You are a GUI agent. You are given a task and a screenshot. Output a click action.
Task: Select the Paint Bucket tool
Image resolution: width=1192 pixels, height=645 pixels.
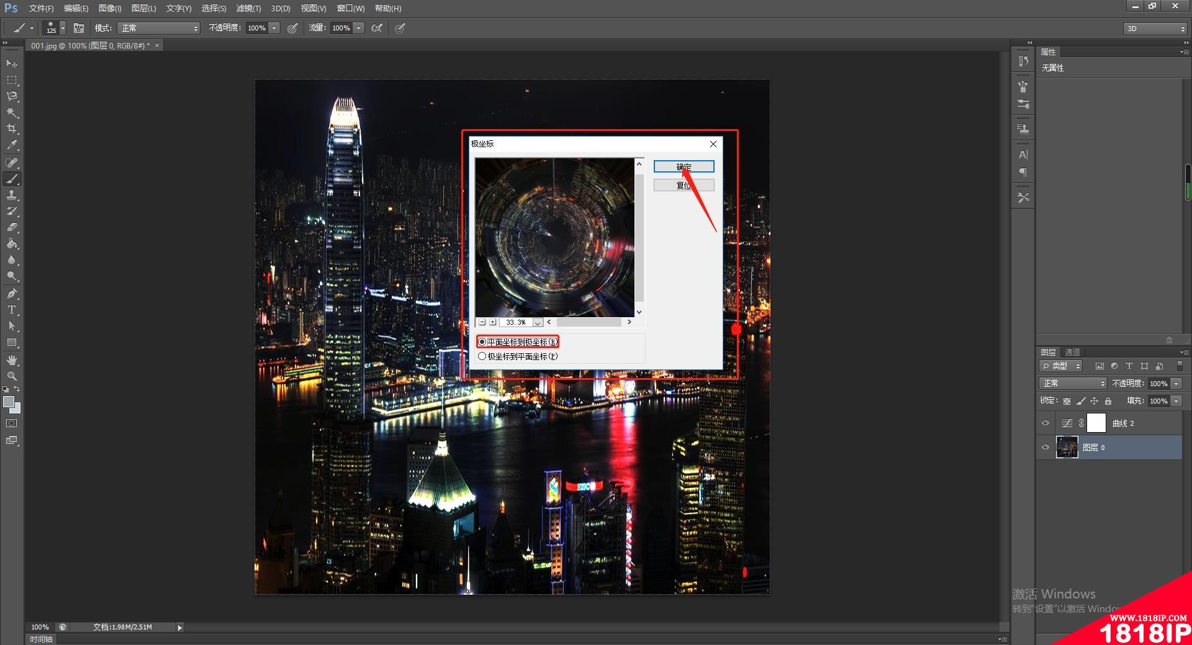tap(12, 244)
